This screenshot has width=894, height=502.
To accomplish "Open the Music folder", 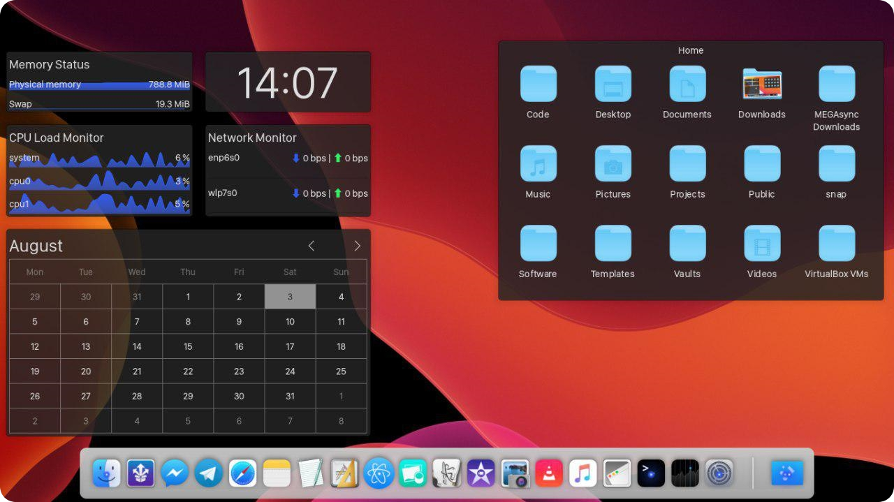I will tap(538, 172).
